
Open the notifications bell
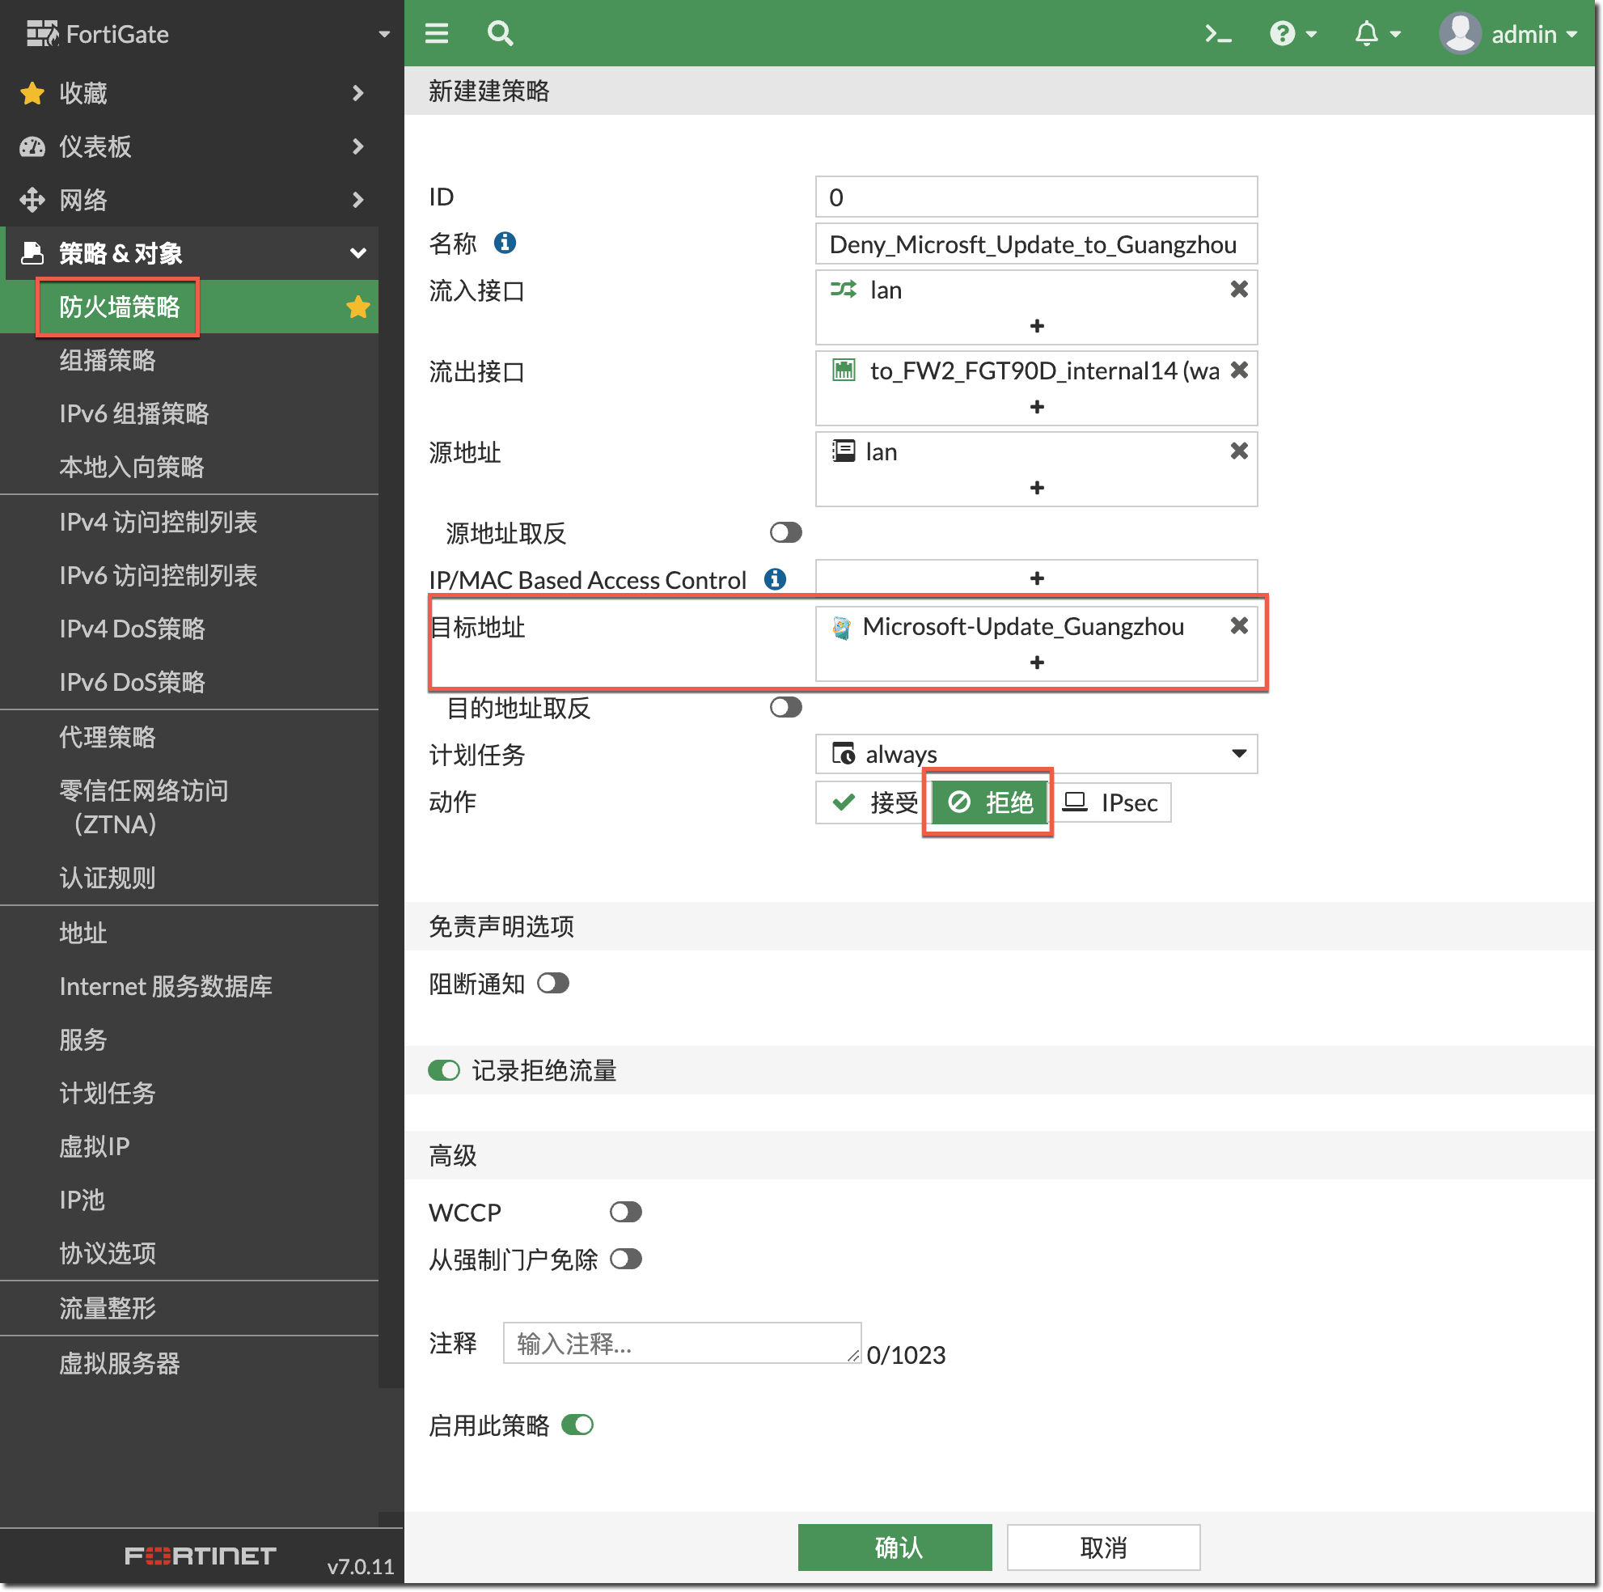pyautogui.click(x=1367, y=34)
